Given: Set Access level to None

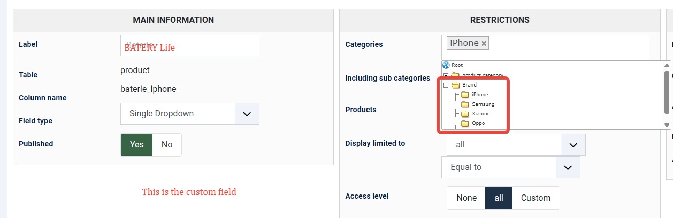Looking at the screenshot, I should tap(466, 198).
